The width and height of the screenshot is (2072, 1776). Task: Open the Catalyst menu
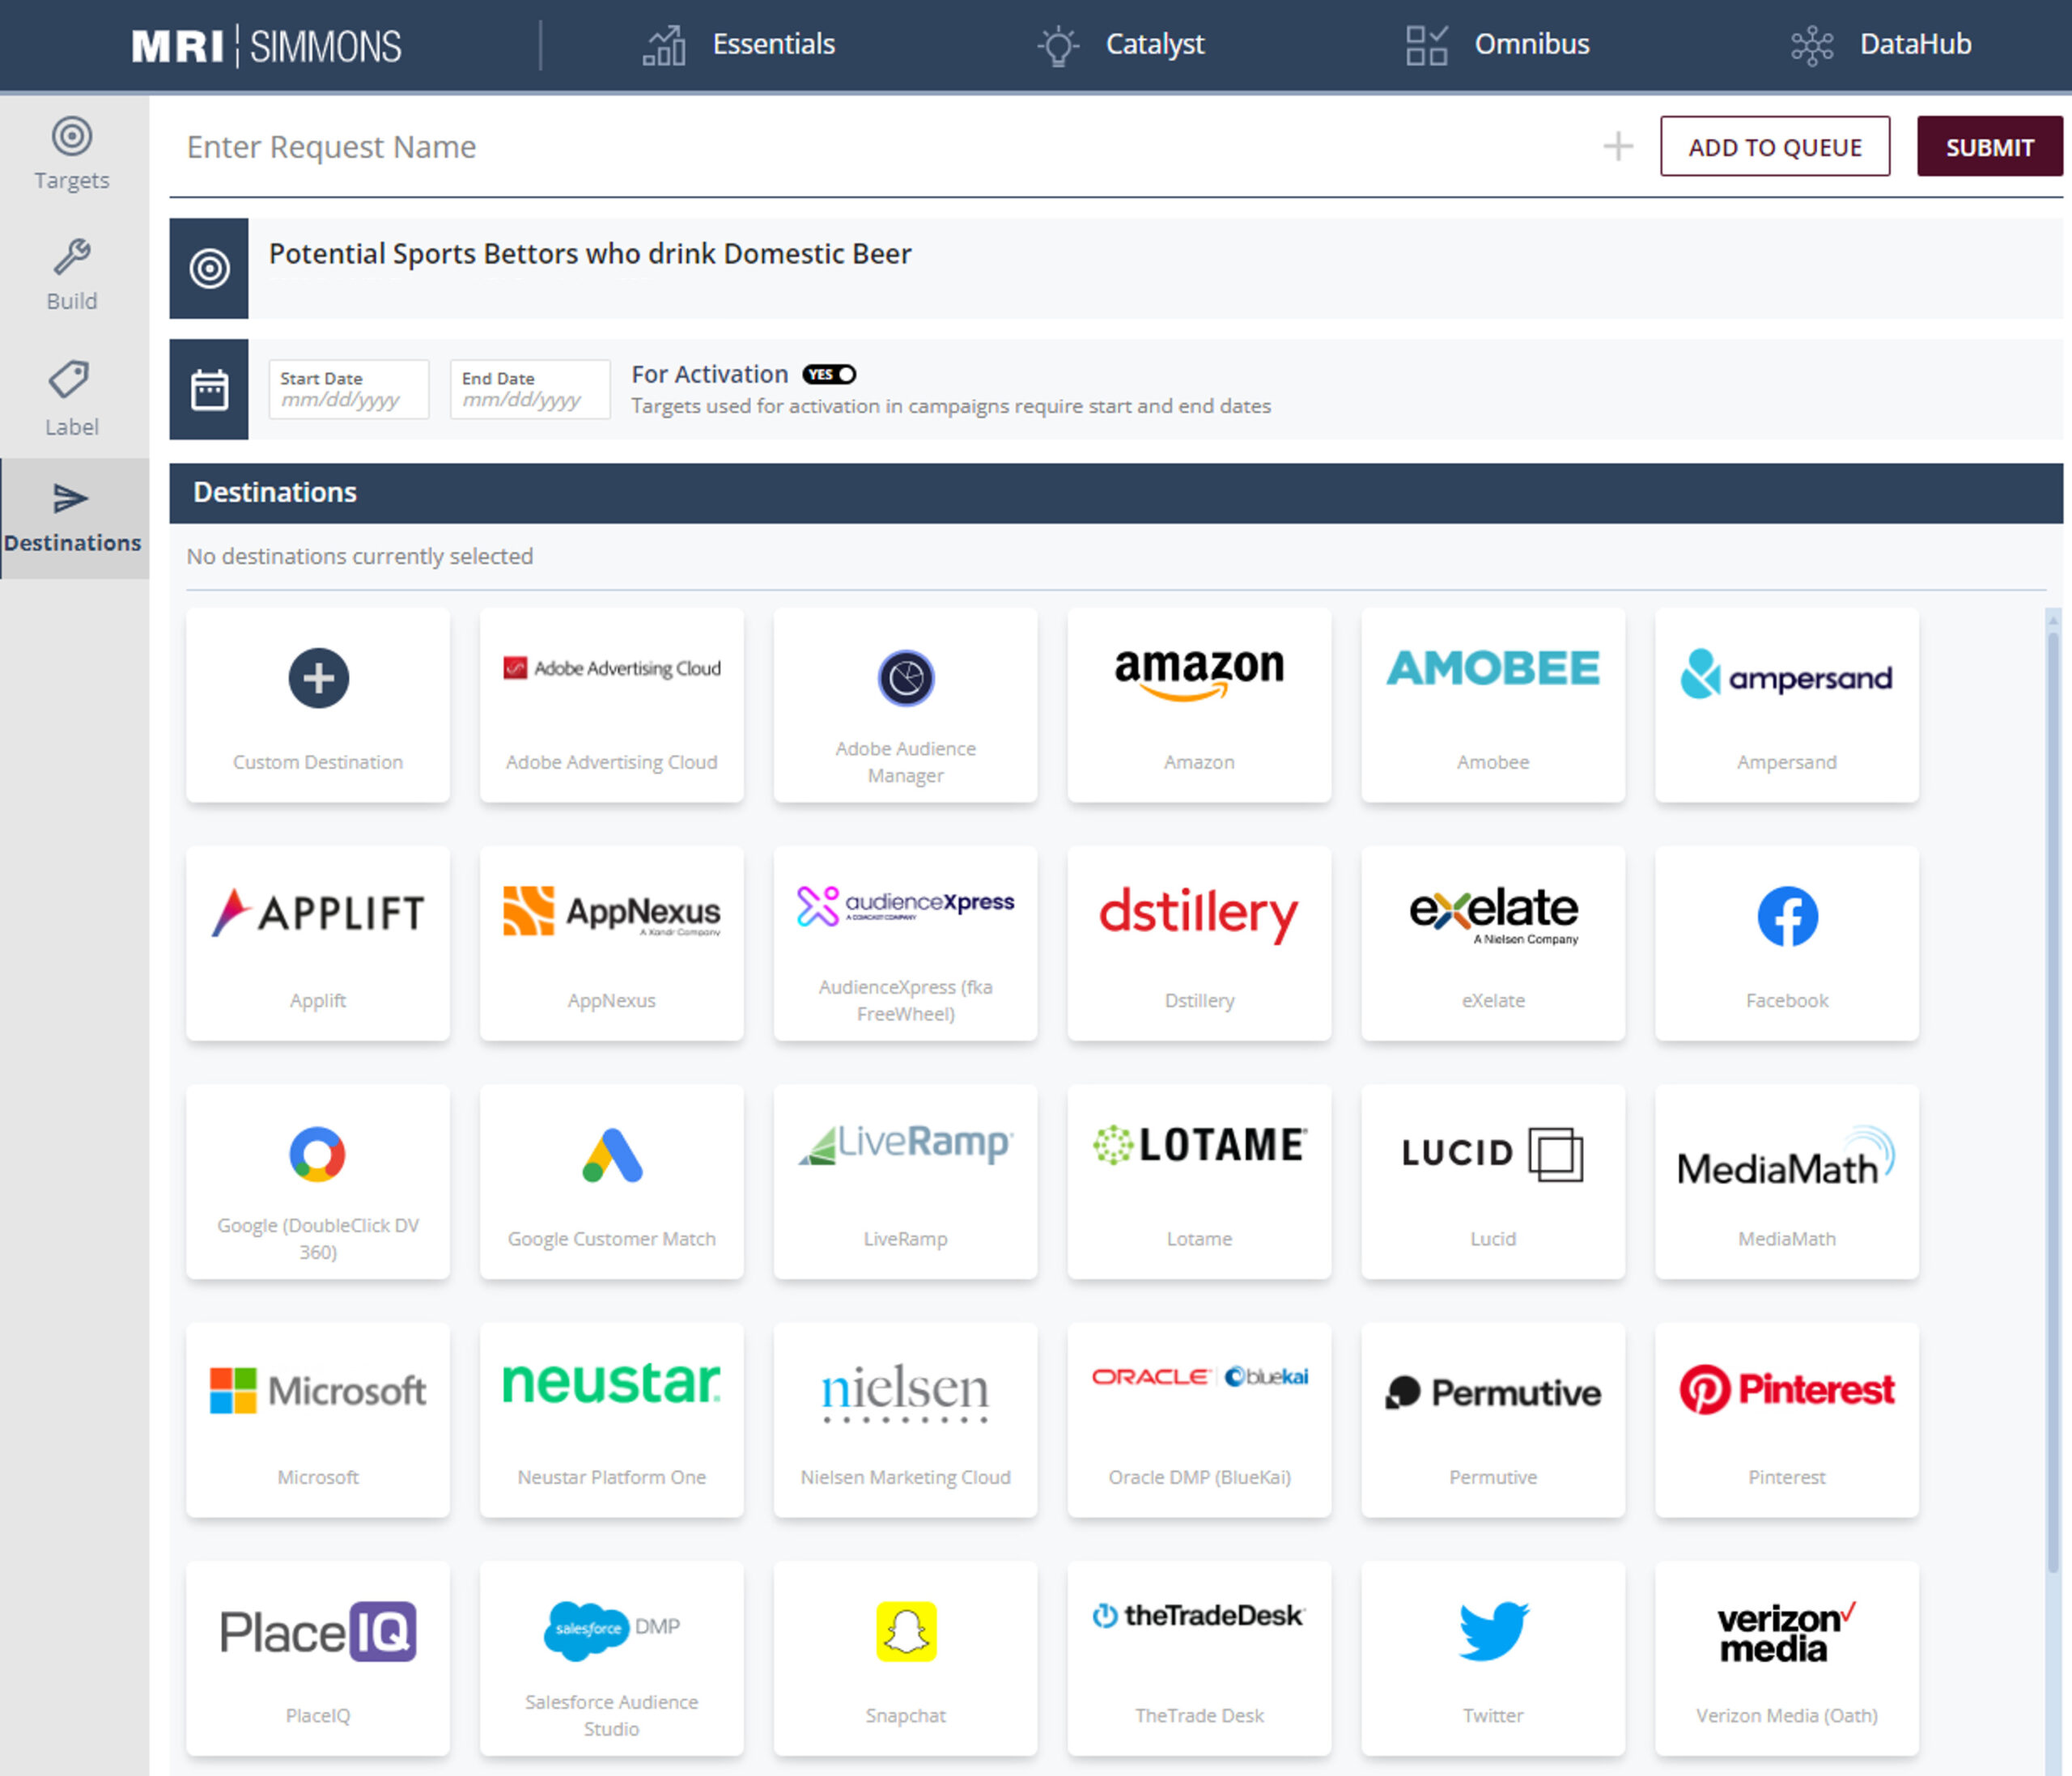point(1123,45)
